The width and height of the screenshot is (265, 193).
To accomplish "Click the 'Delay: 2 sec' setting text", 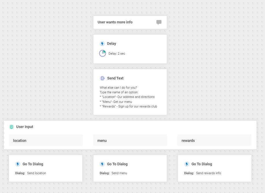I will 115,53.
